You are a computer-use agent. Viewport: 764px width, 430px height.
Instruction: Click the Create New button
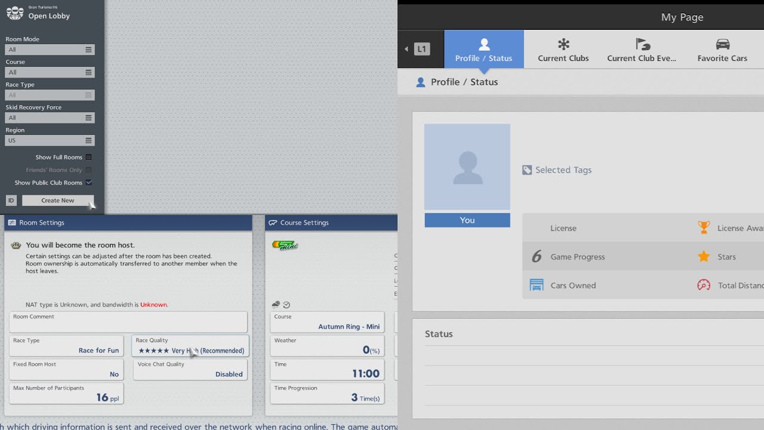click(58, 201)
